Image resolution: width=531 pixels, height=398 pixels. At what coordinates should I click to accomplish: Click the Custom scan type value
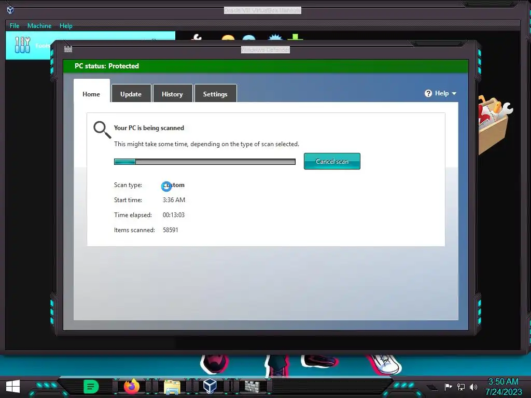click(x=174, y=185)
